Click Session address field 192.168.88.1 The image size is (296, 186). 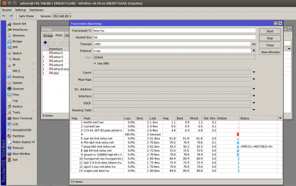62,16
